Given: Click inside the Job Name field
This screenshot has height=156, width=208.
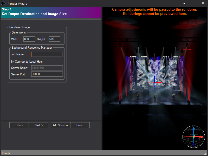Looking at the screenshot, I should coord(47,54).
